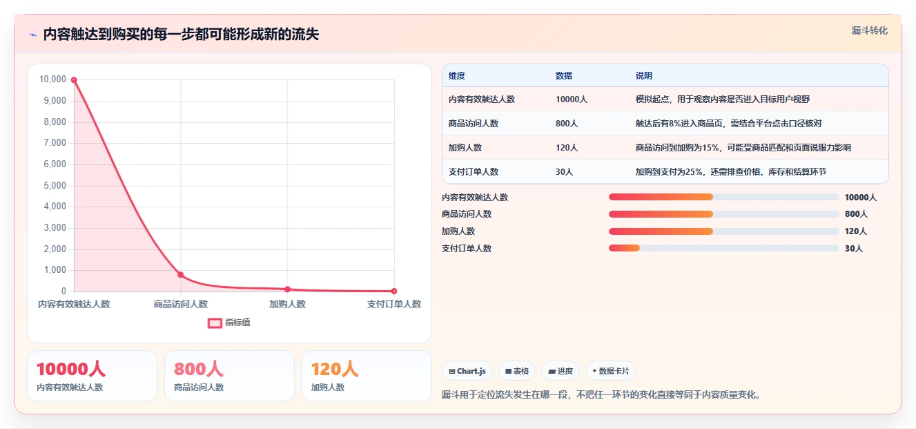Image resolution: width=916 pixels, height=429 pixels.
Task: Click progress bar for 支付订单人数
Action: (724, 248)
